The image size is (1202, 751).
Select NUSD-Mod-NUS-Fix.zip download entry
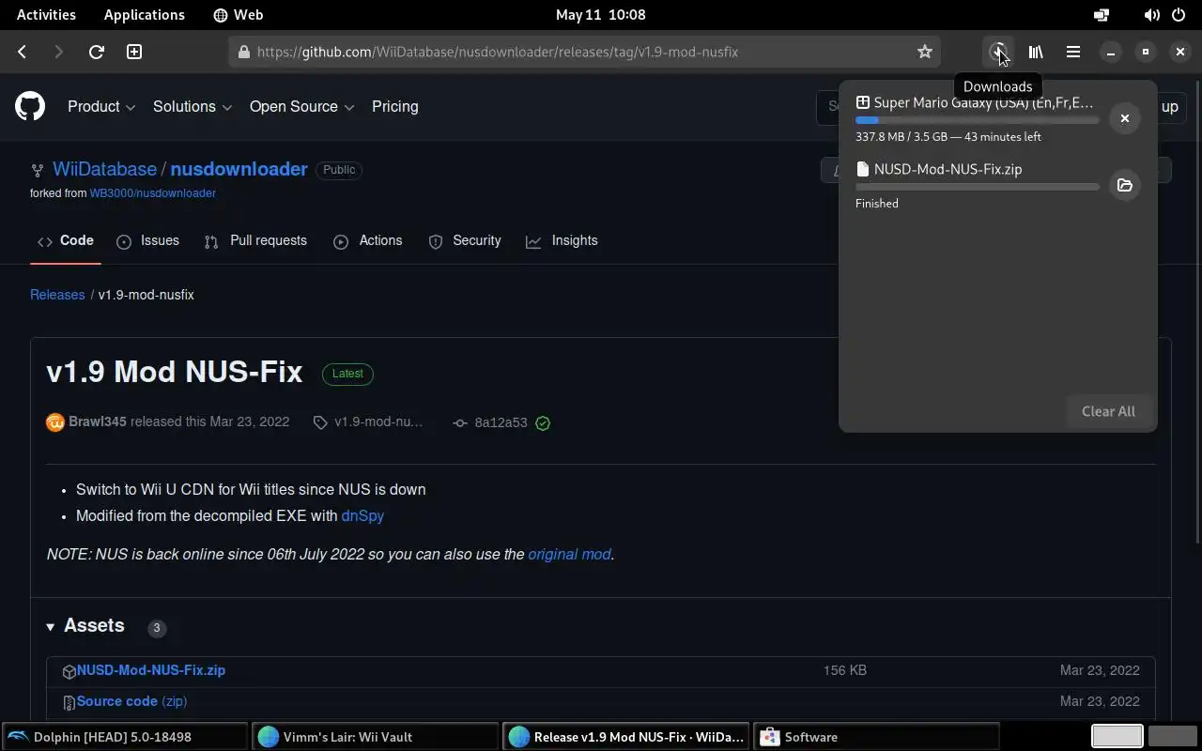977,185
